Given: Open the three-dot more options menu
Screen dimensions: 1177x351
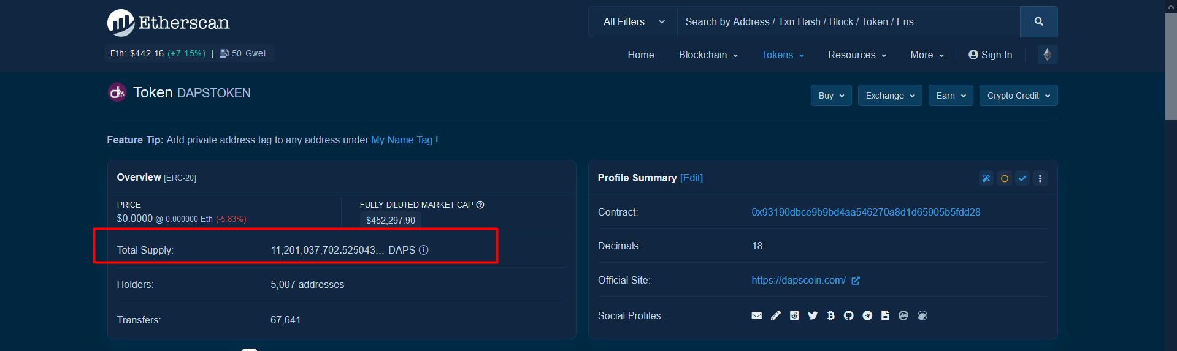Looking at the screenshot, I should click(x=1040, y=178).
